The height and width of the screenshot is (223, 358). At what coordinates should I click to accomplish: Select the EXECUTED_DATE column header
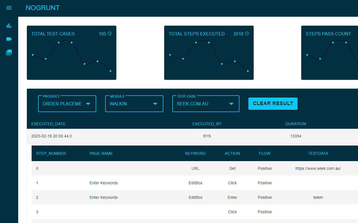(48, 124)
